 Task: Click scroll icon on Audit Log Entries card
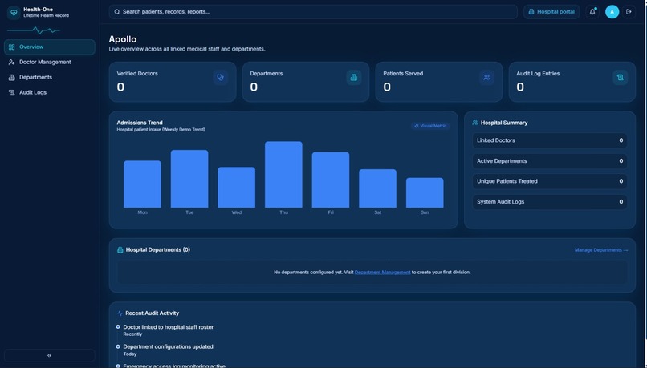click(621, 77)
